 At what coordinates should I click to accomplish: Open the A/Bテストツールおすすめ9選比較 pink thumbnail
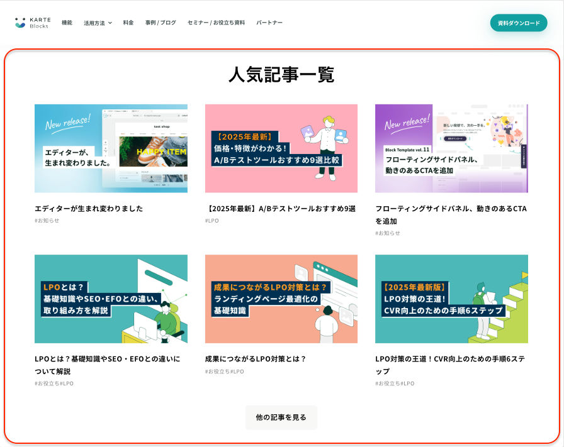[281, 148]
